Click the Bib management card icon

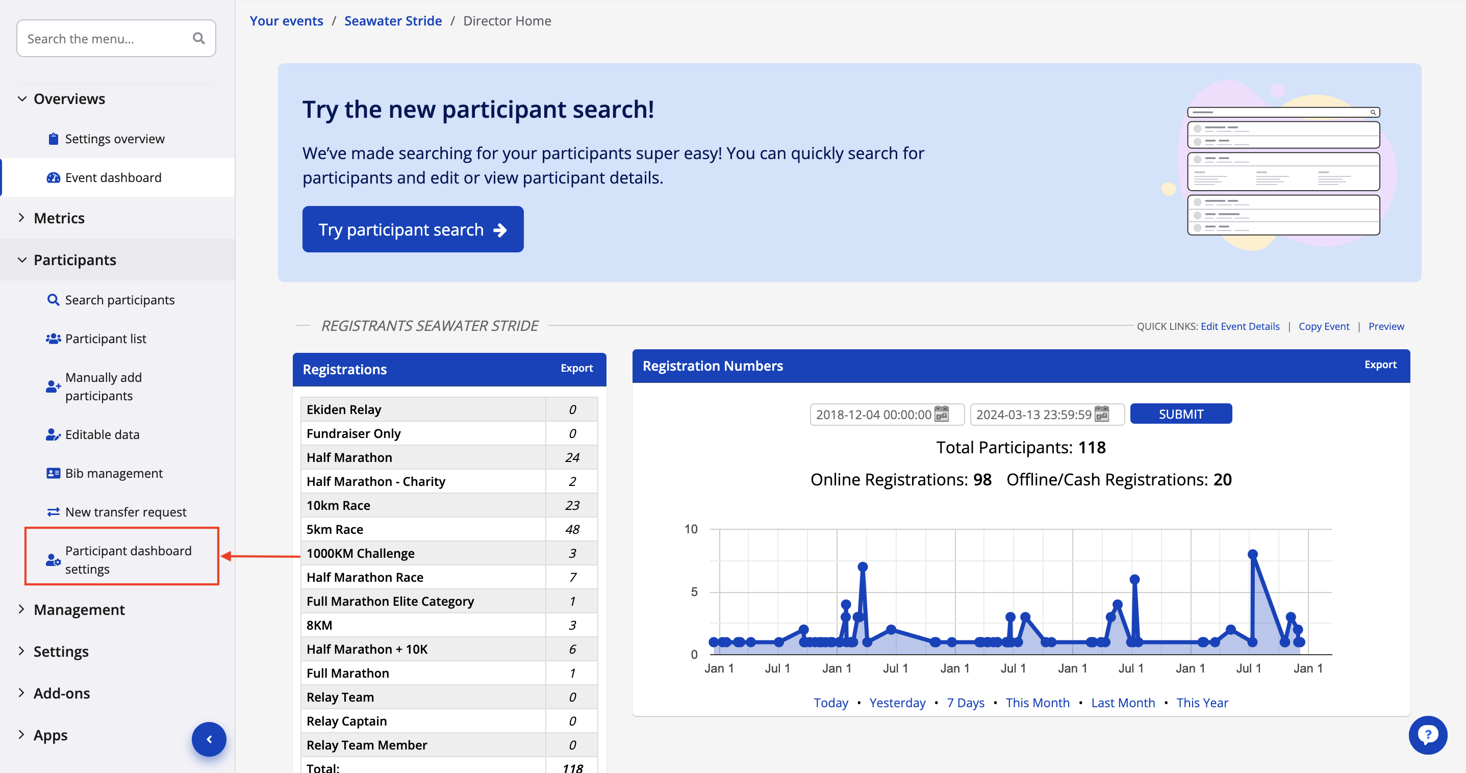tap(53, 473)
